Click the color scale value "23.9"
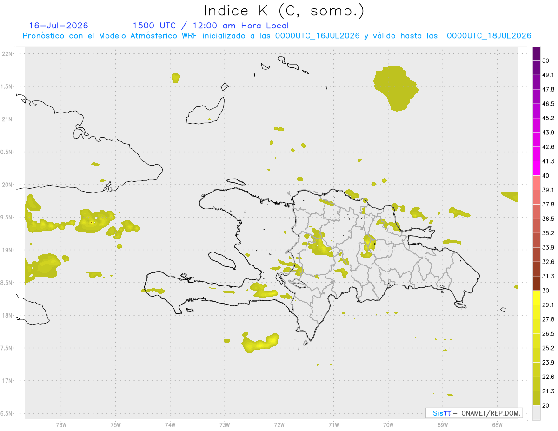 [x=548, y=362]
